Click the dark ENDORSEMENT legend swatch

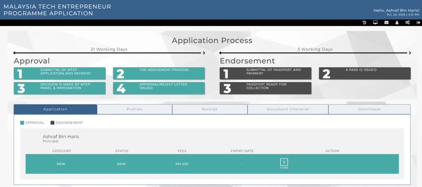(52, 123)
